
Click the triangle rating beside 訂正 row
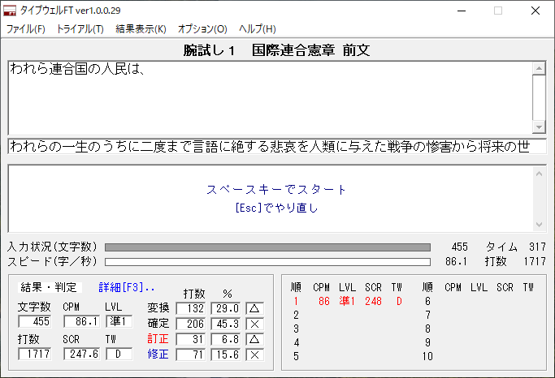[x=254, y=339]
